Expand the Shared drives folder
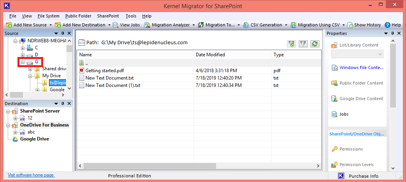The height and width of the screenshot is (182, 406). 30,69
